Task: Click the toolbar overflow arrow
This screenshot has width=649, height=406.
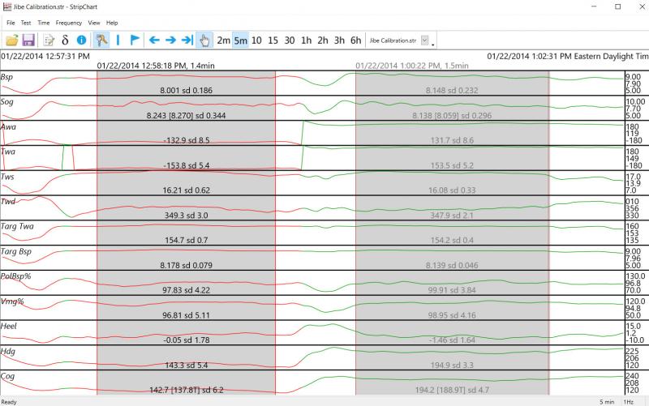Action: coord(433,41)
